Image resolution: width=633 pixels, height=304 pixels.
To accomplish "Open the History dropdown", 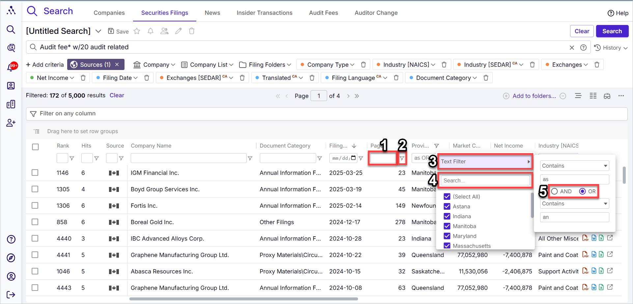I will (611, 48).
